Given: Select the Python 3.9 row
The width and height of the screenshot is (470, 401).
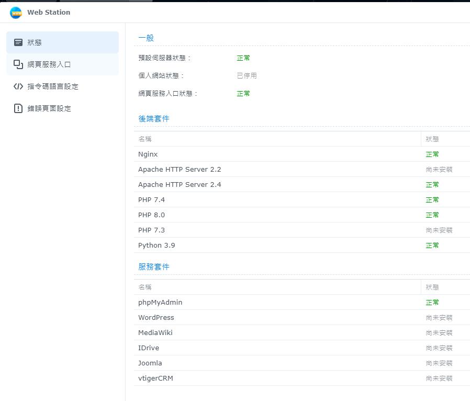Looking at the screenshot, I should (x=302, y=246).
